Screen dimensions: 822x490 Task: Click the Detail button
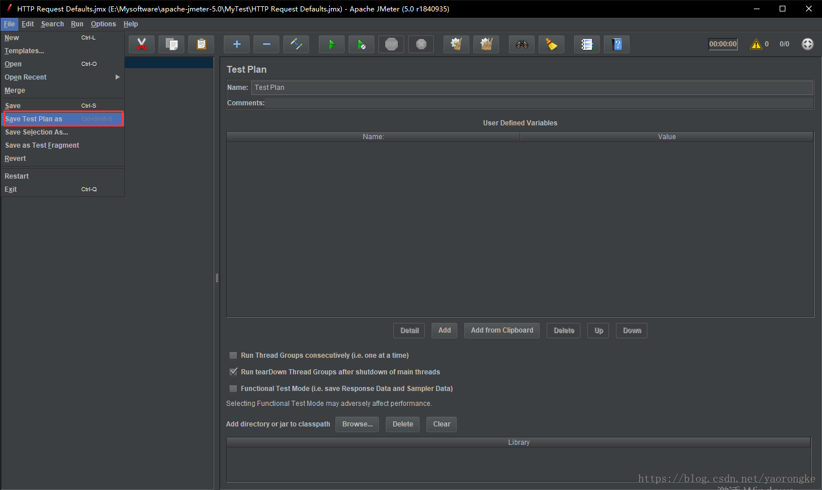coord(409,330)
